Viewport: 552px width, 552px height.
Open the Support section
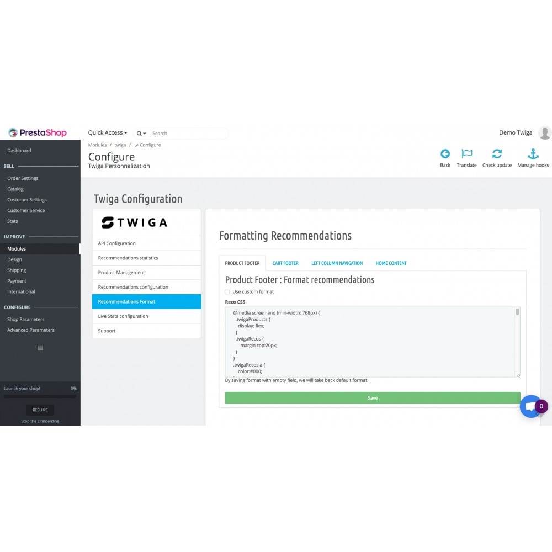pos(146,331)
